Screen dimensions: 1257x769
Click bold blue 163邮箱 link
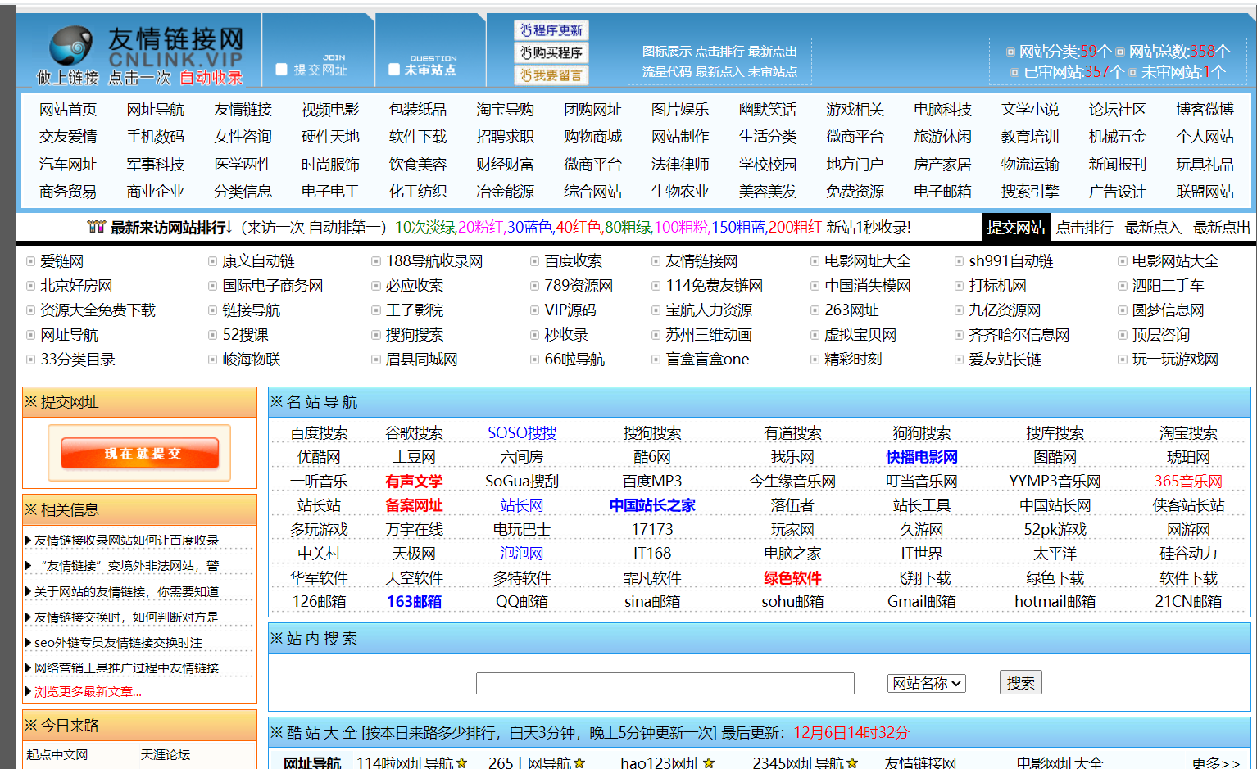point(414,602)
